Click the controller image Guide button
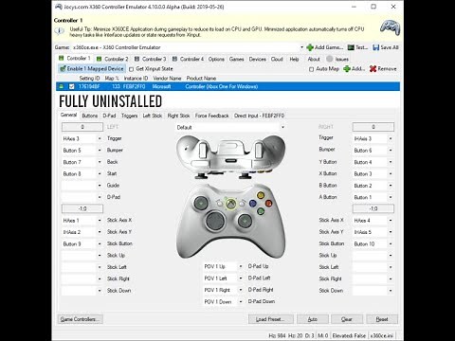Image resolution: width=455 pixels, height=341 pixels. [230, 203]
